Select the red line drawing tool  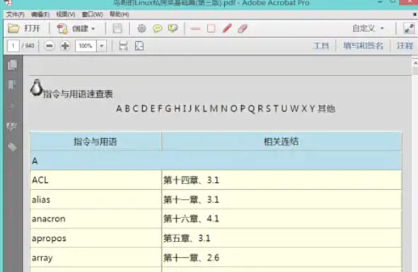pyautogui.click(x=195, y=28)
